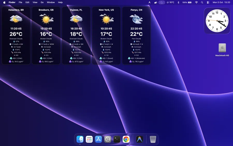Click the Holambra, BR title

(16, 10)
